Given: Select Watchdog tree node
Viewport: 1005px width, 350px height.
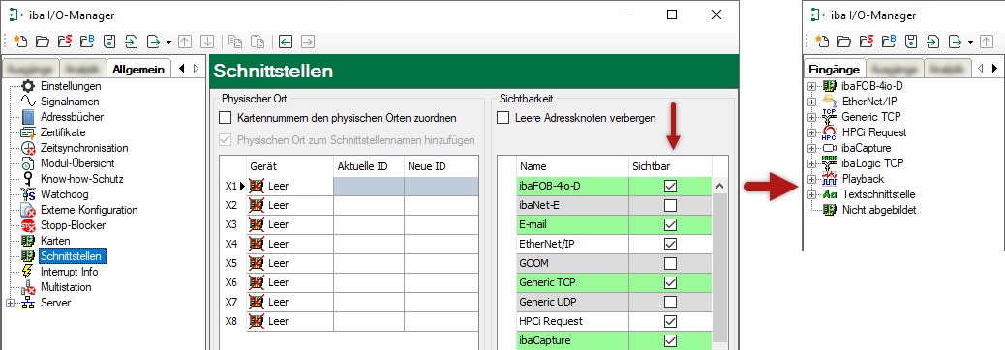Looking at the screenshot, I should click(x=65, y=194).
